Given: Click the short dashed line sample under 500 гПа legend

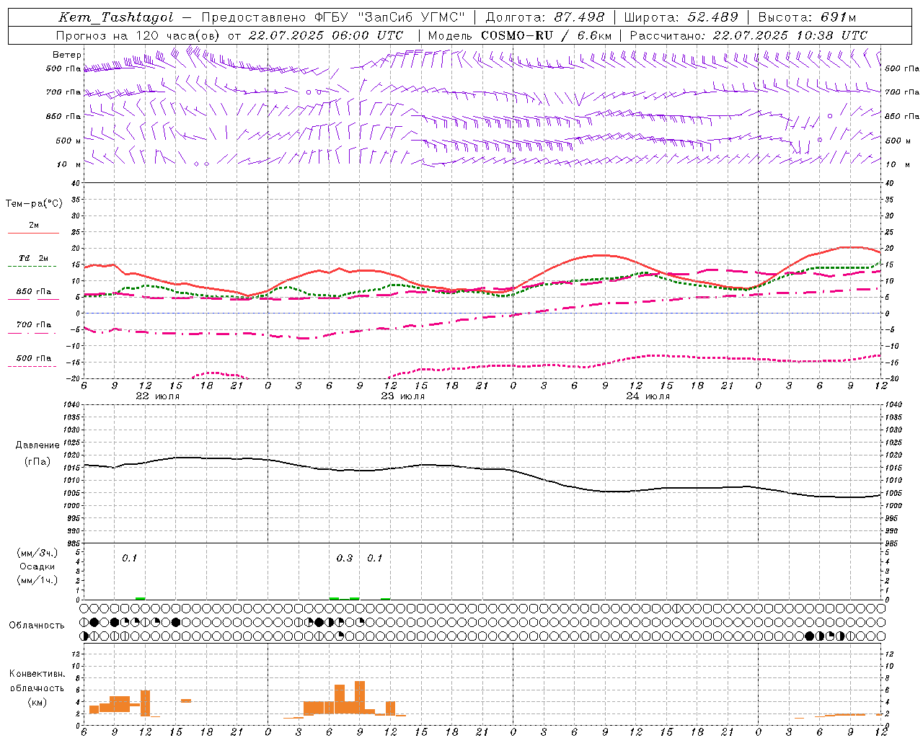Looking at the screenshot, I should pyautogui.click(x=33, y=366).
